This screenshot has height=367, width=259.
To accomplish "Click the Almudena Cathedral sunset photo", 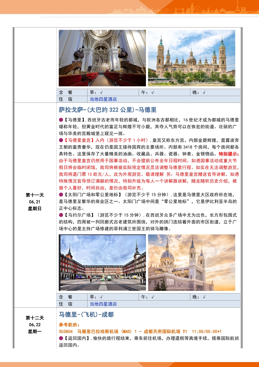I will [x=191, y=263].
